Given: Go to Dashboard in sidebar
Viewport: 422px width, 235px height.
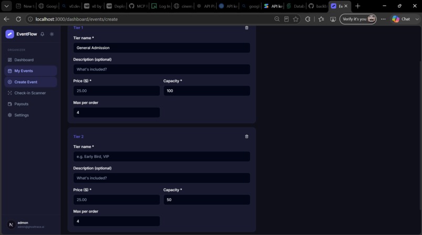Looking at the screenshot, I should tap(31, 60).
